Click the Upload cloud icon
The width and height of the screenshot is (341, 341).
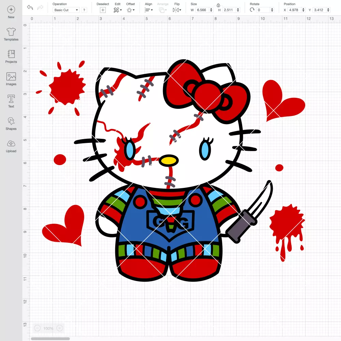click(11, 144)
